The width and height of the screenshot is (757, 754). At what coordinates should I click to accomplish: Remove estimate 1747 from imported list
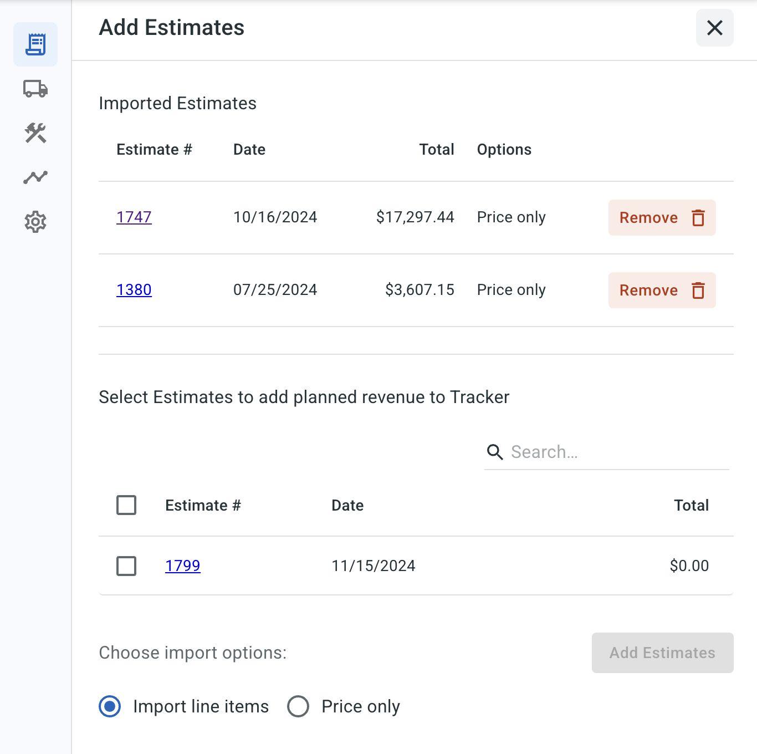pyautogui.click(x=648, y=218)
